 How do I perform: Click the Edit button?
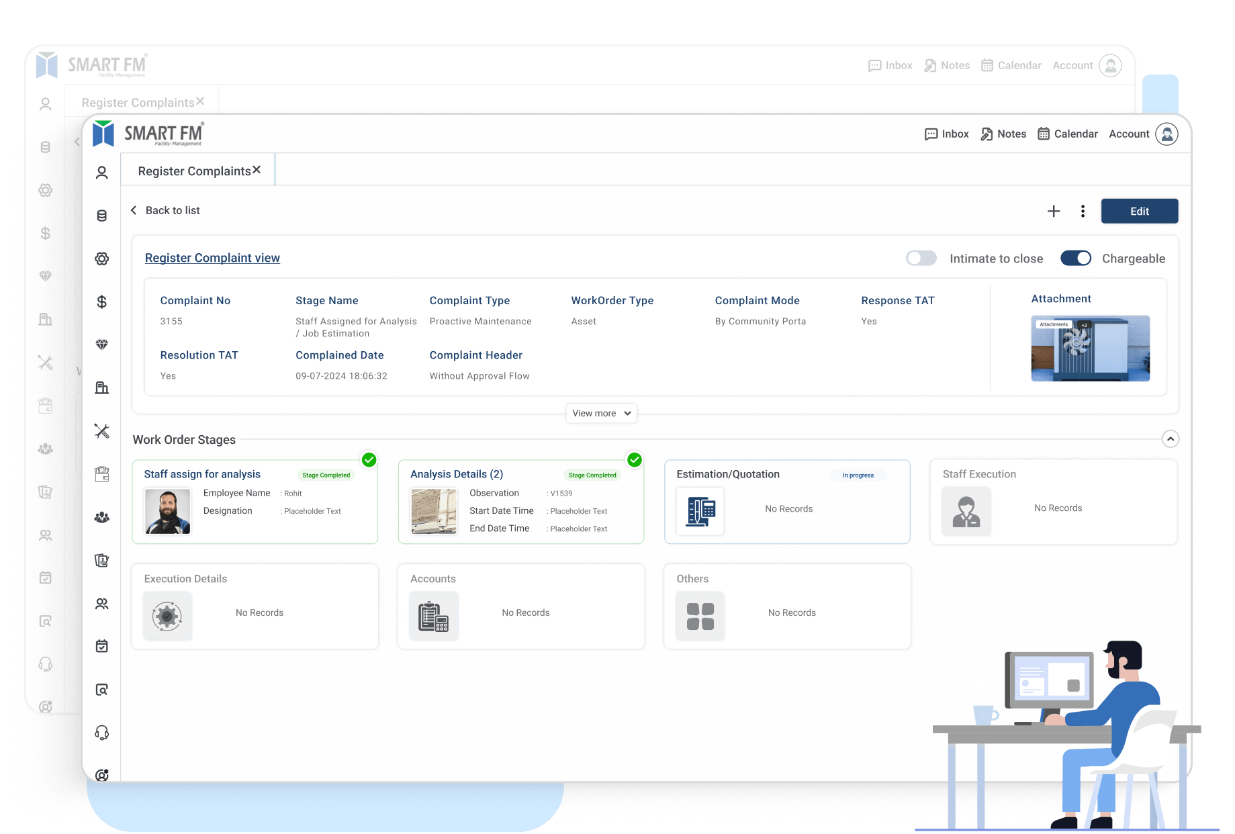pyautogui.click(x=1139, y=211)
